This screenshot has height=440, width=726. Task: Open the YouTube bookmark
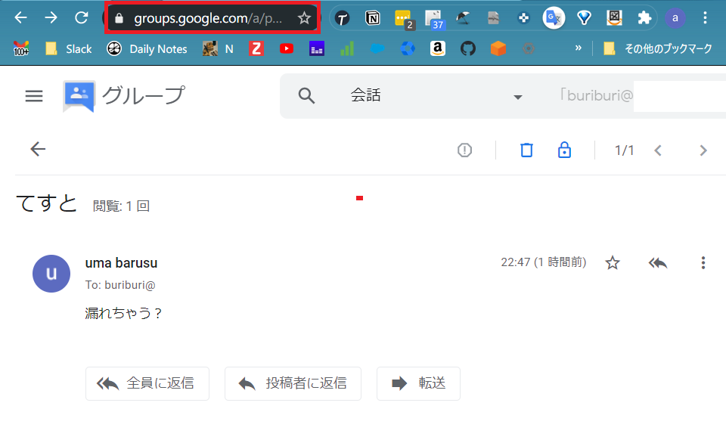pyautogui.click(x=287, y=48)
